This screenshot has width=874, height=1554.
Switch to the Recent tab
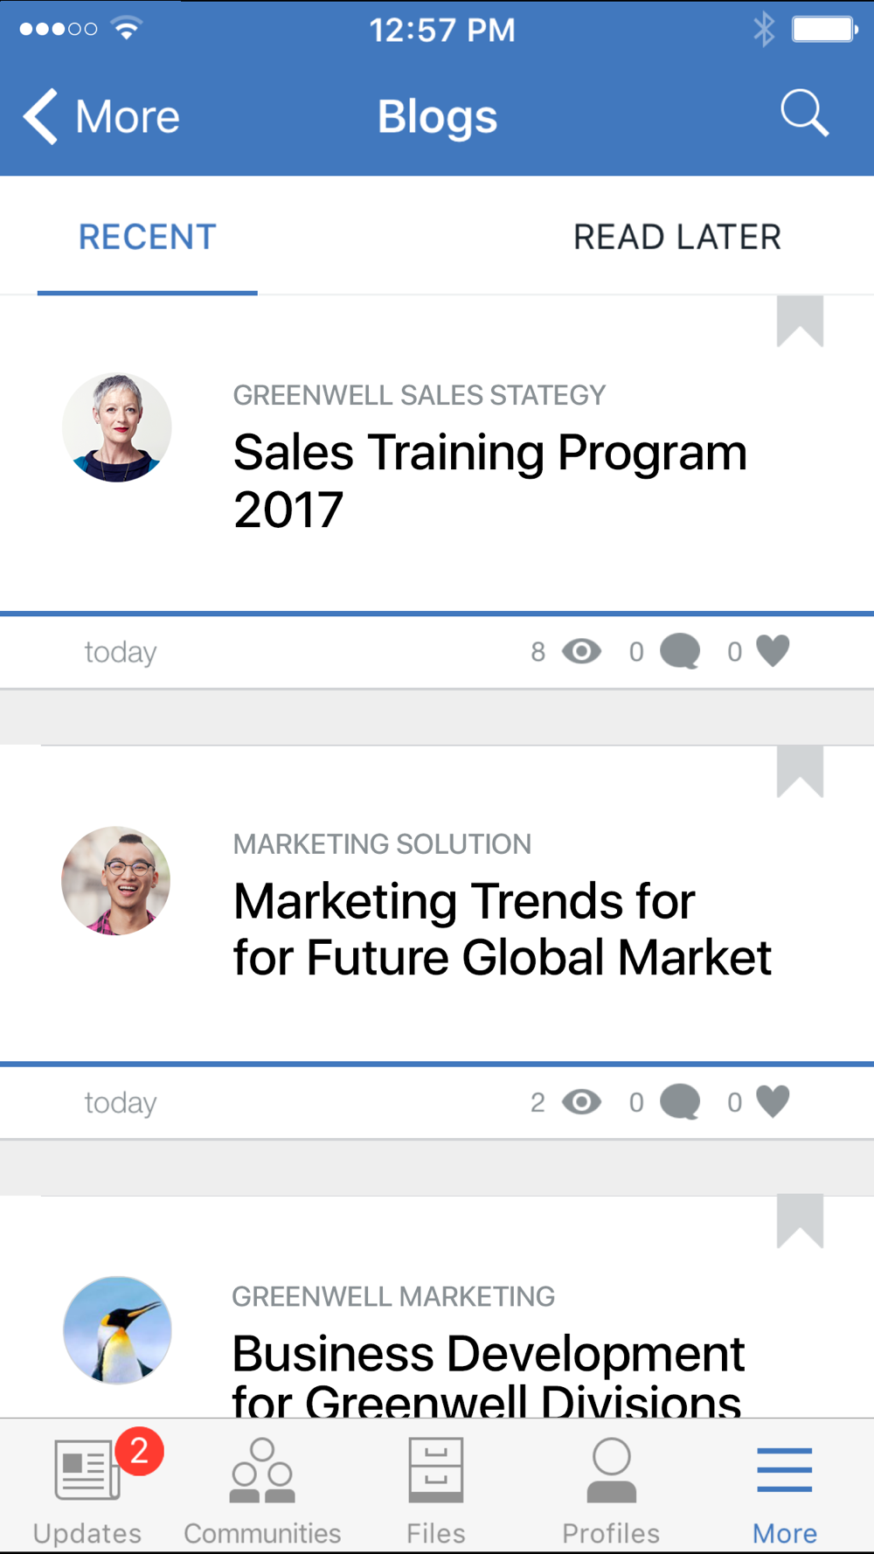147,237
